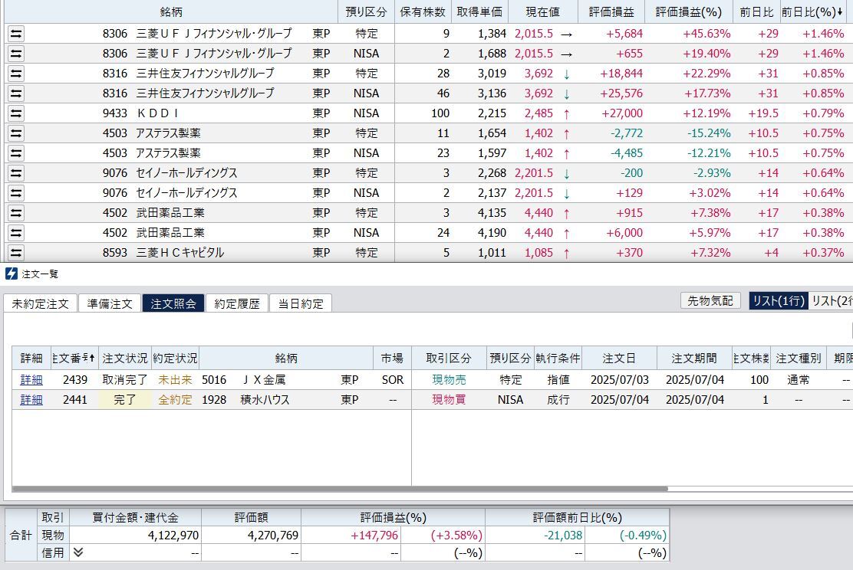Click the 成行 execution condition cell
The width and height of the screenshot is (853, 570).
point(558,400)
